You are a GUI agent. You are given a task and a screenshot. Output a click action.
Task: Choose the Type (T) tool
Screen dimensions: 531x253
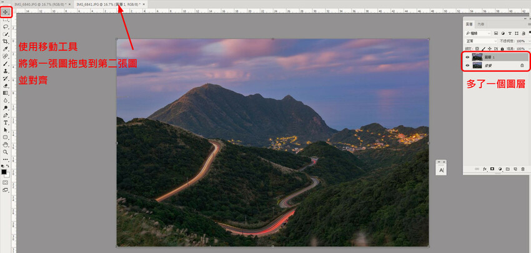click(x=6, y=122)
